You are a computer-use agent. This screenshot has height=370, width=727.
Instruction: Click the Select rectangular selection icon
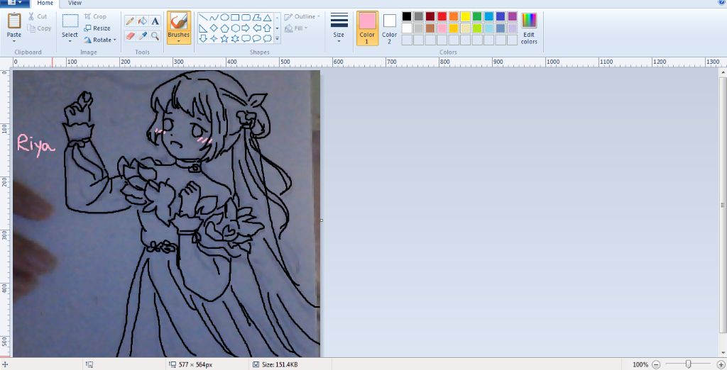(x=70, y=21)
